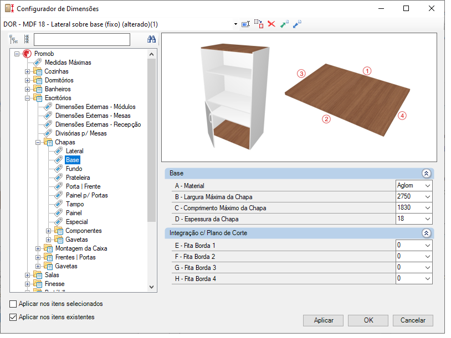The height and width of the screenshot is (338, 451).
Task: Click the rename configuration toolbar icon
Action: pos(245,24)
